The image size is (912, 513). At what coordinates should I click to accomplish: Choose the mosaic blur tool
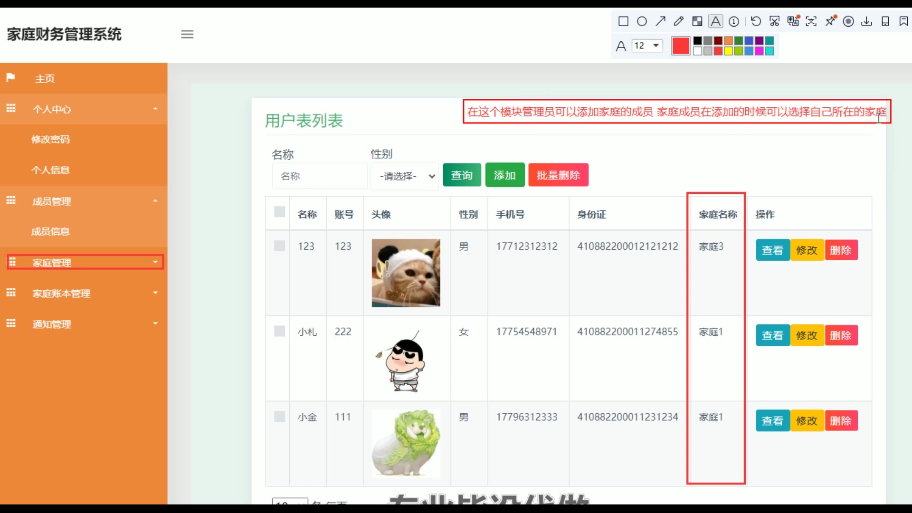697,21
